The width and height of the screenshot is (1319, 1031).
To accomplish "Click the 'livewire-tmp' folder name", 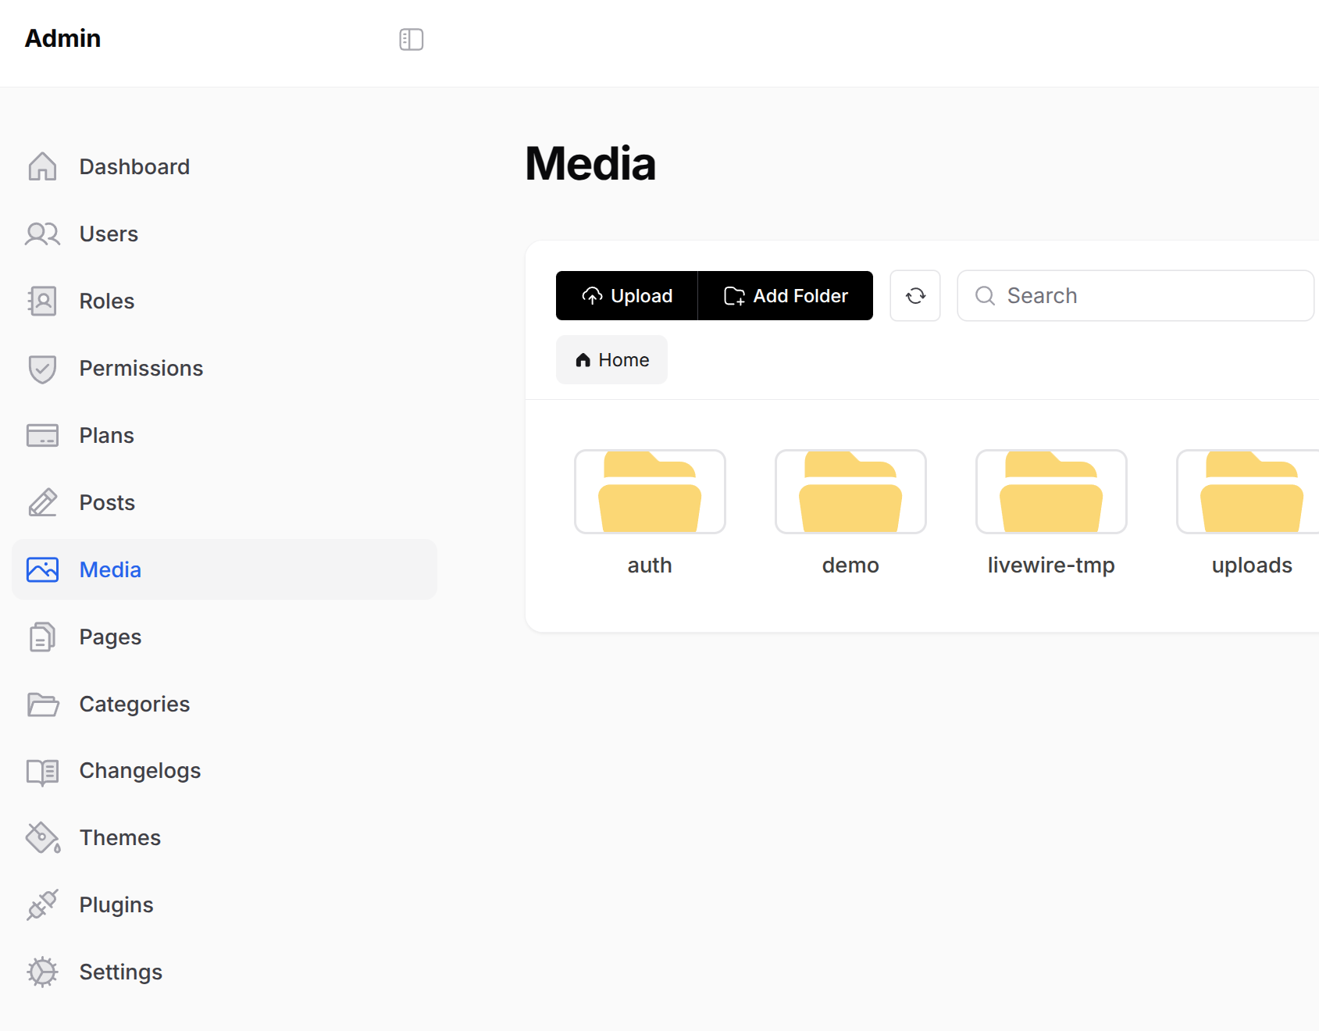I will [x=1051, y=565].
